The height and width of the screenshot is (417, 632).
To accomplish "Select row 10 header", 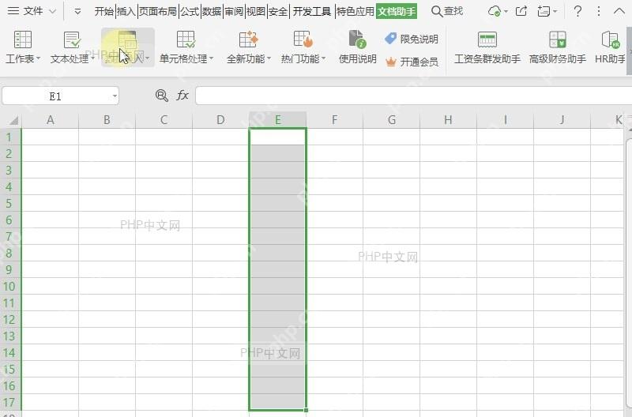I will (x=10, y=287).
